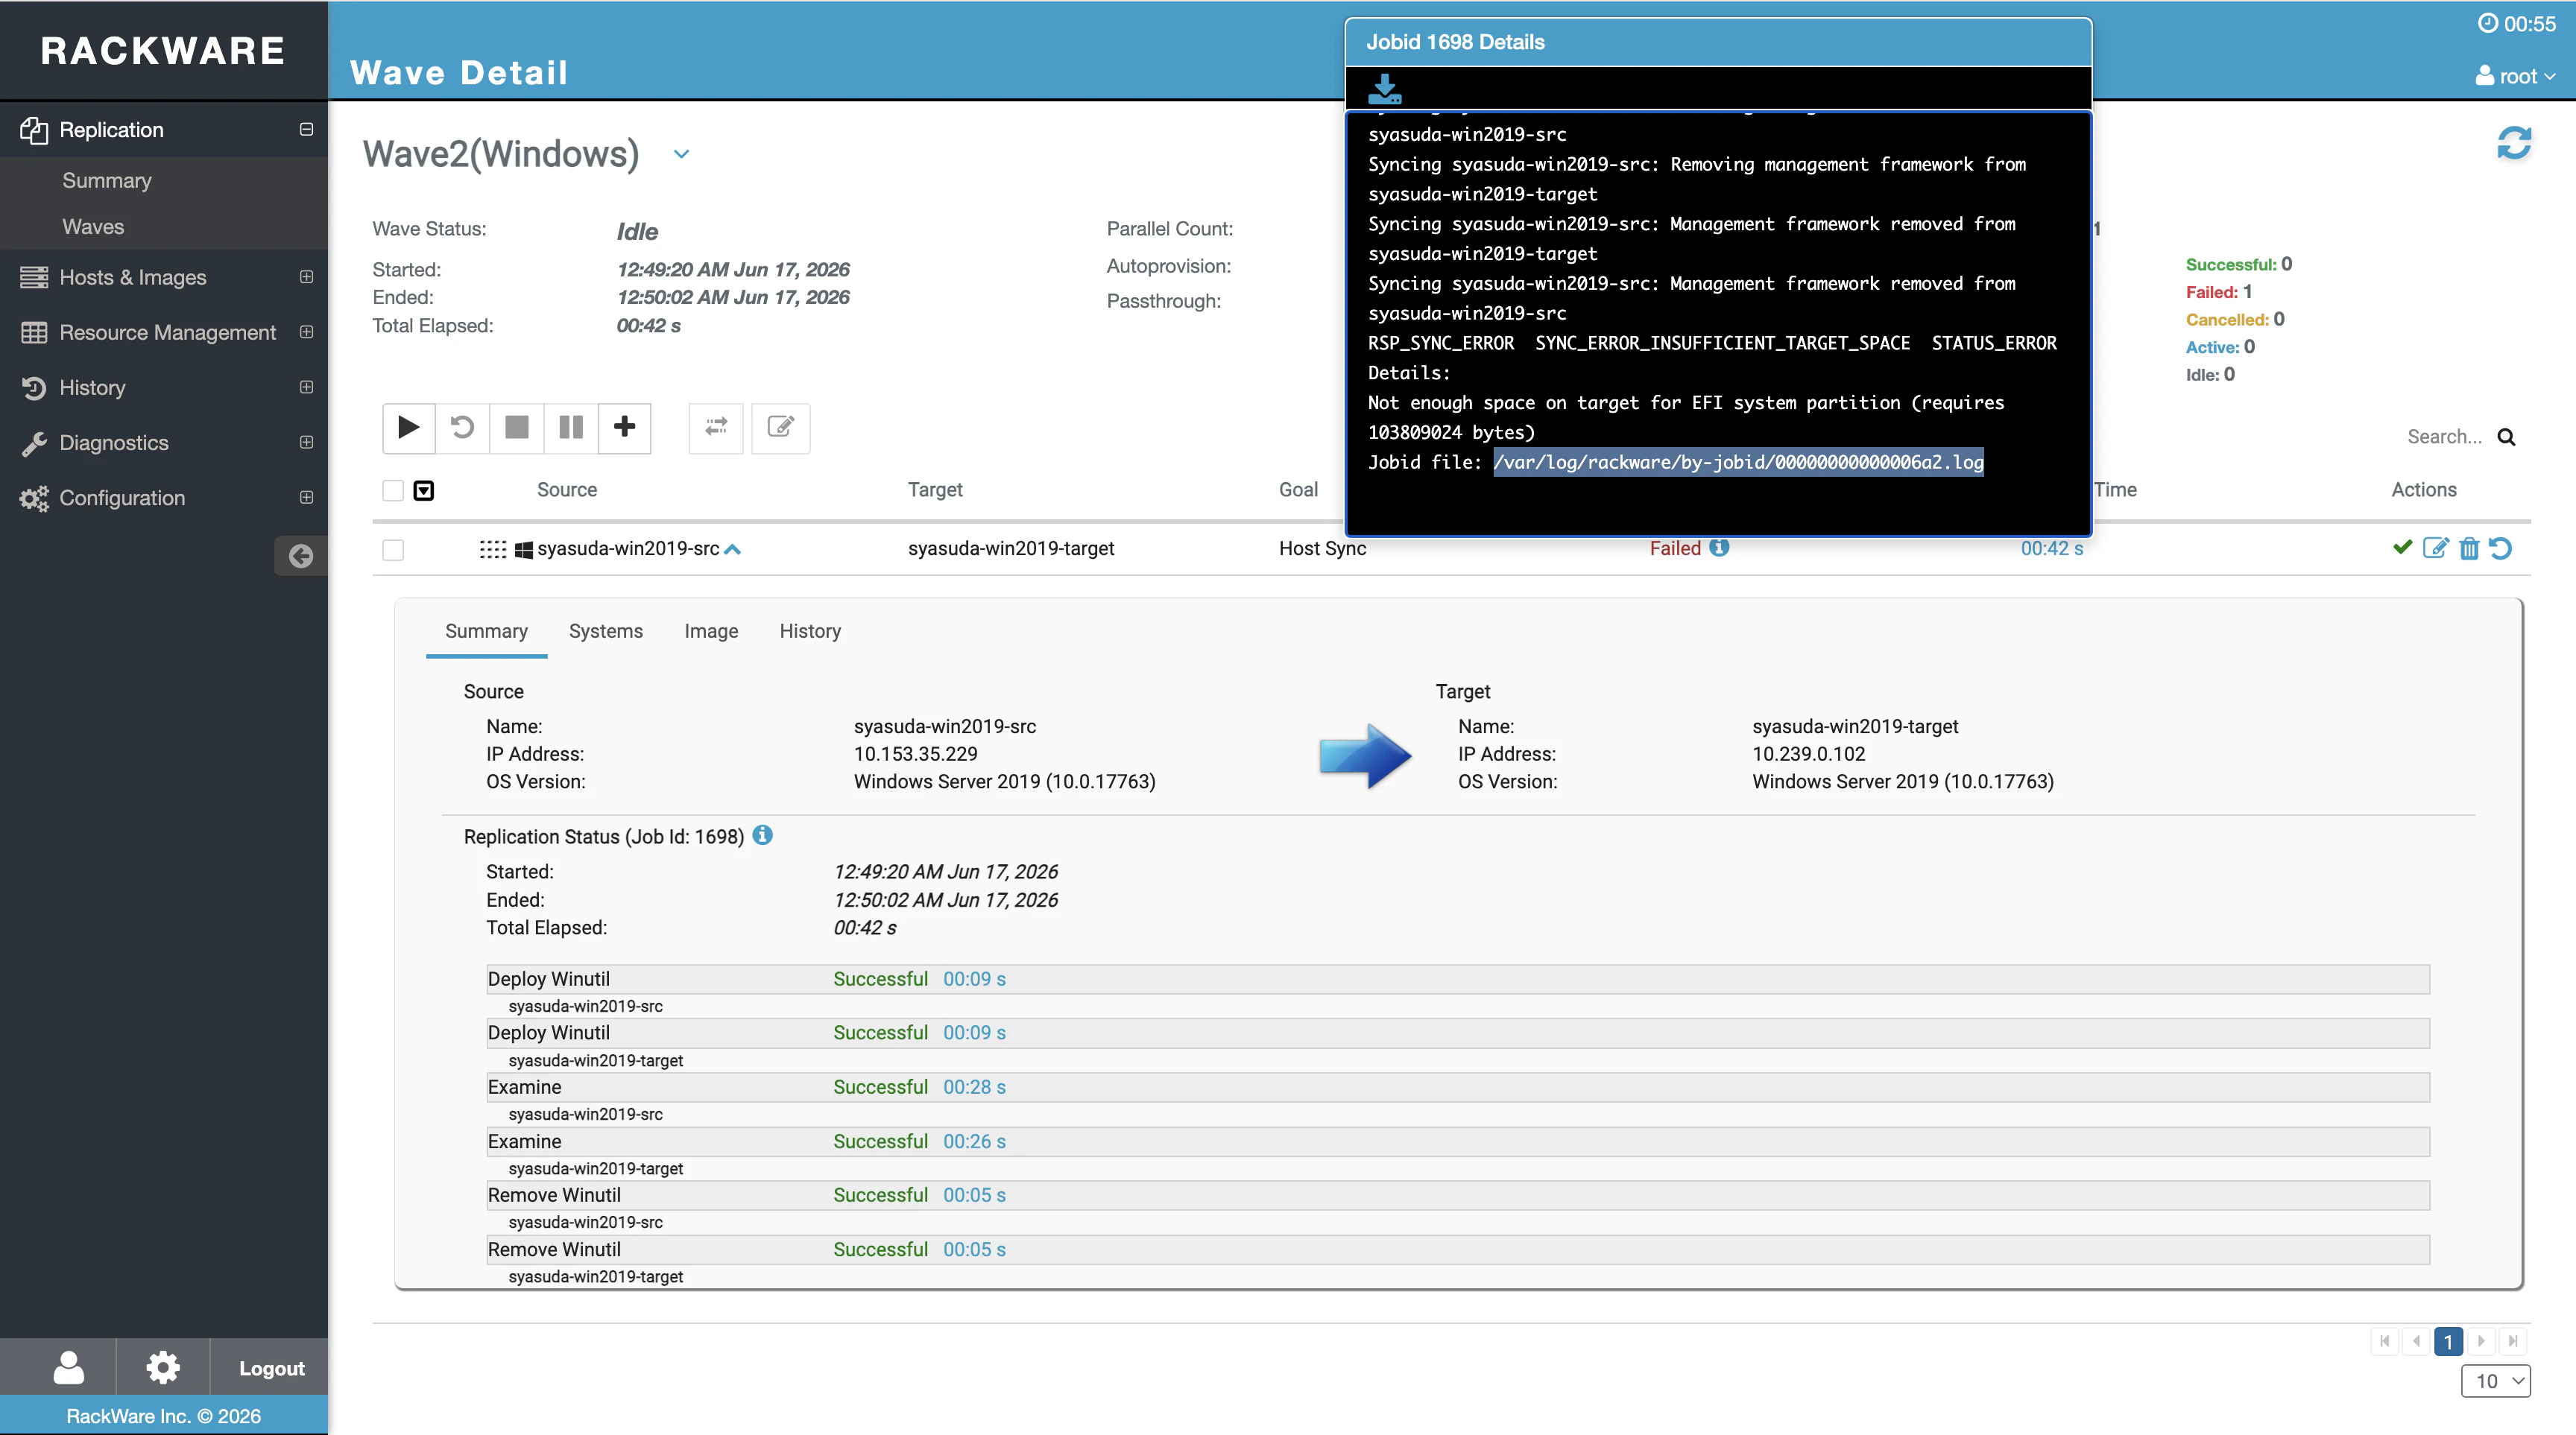Delete the syasuda-win2019-src replication row
Image resolution: width=2576 pixels, height=1435 pixels.
(x=2469, y=548)
